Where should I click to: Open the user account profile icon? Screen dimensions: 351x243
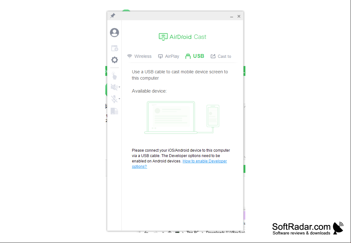click(x=114, y=33)
